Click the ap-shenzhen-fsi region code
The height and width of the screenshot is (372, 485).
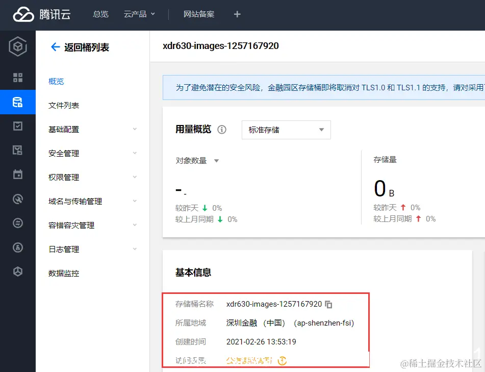click(324, 323)
